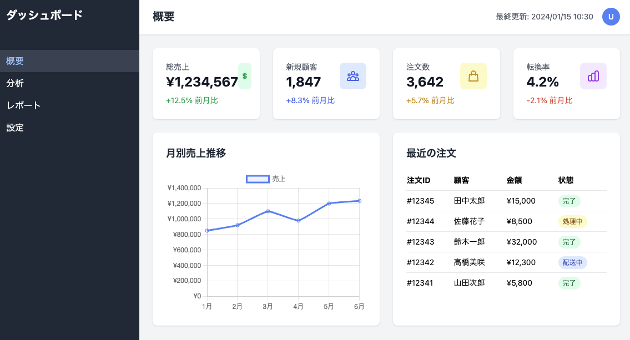Click the 3月 data point on chart

268,211
